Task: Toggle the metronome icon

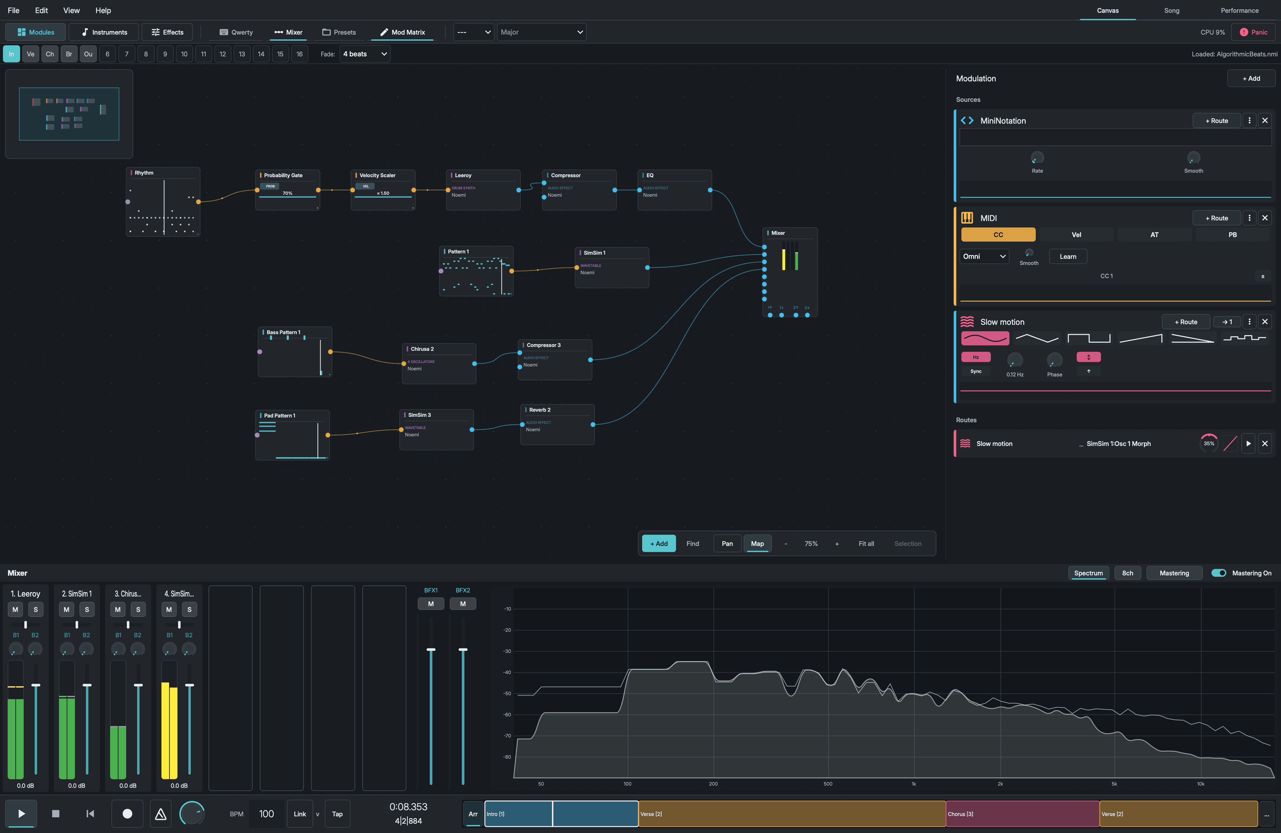Action: click(x=160, y=813)
